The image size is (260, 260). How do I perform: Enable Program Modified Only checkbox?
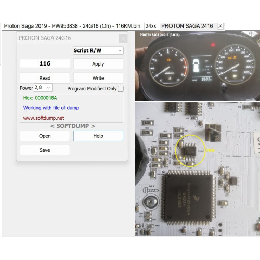tap(121, 89)
